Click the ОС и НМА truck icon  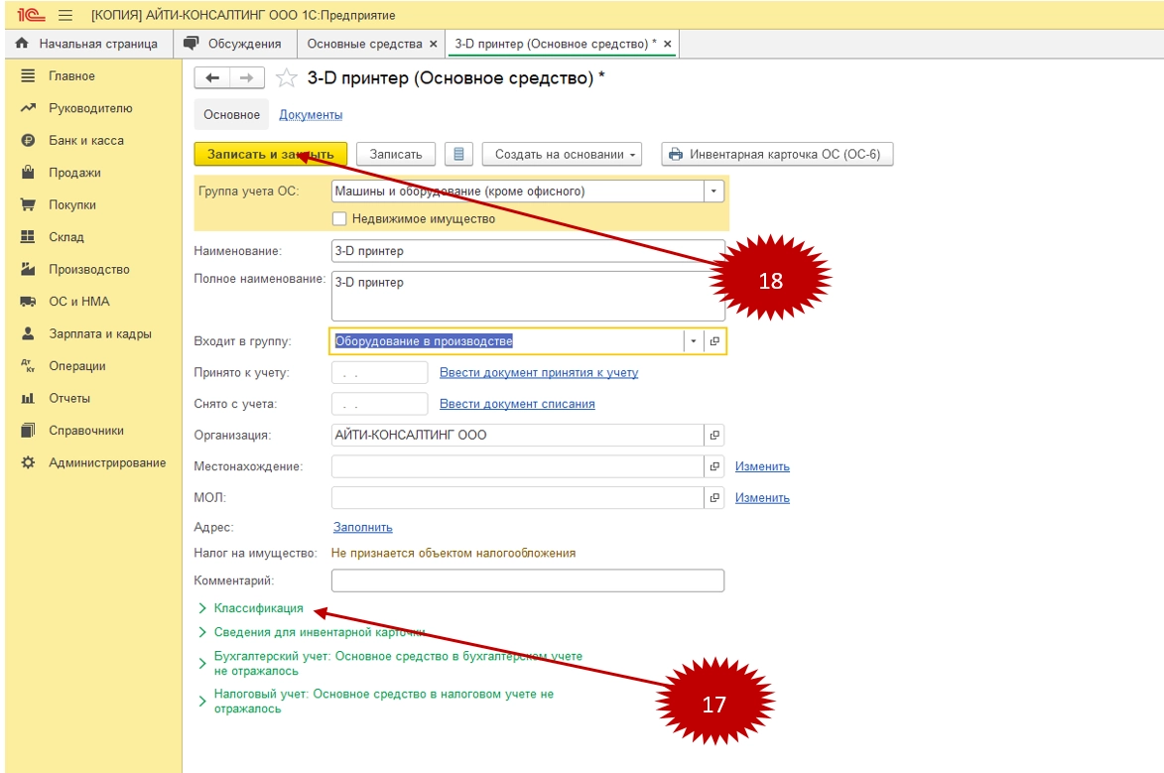28,302
